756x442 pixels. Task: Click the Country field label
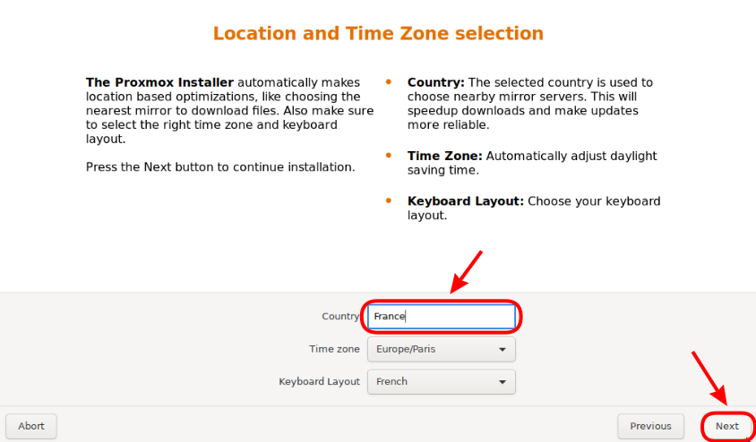point(340,317)
